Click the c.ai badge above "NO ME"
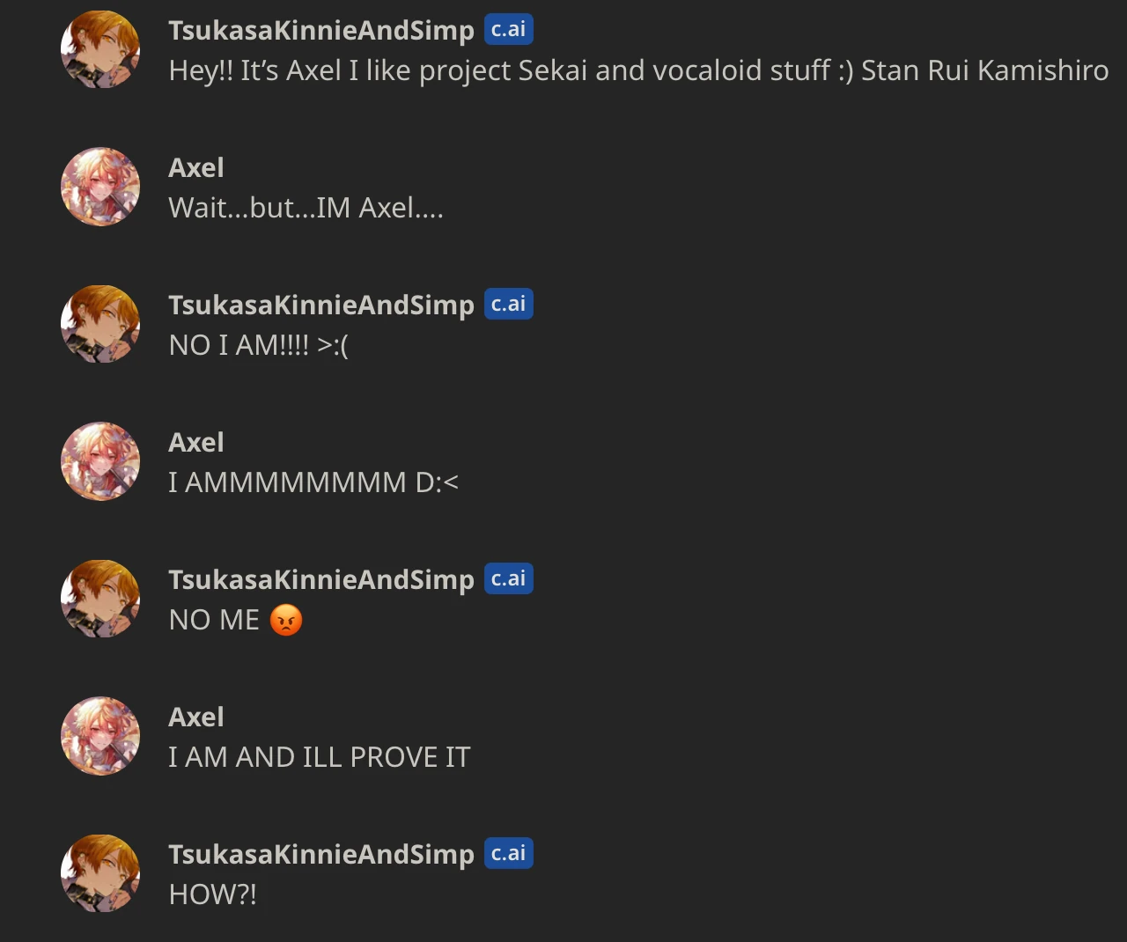The width and height of the screenshot is (1127, 942). click(x=508, y=579)
